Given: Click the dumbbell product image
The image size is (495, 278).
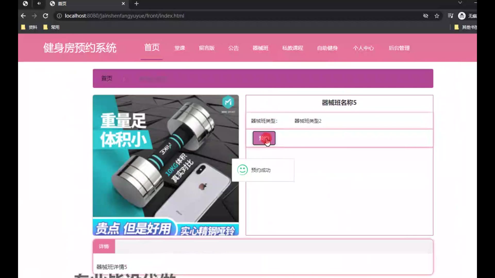Looking at the screenshot, I should pos(166,165).
